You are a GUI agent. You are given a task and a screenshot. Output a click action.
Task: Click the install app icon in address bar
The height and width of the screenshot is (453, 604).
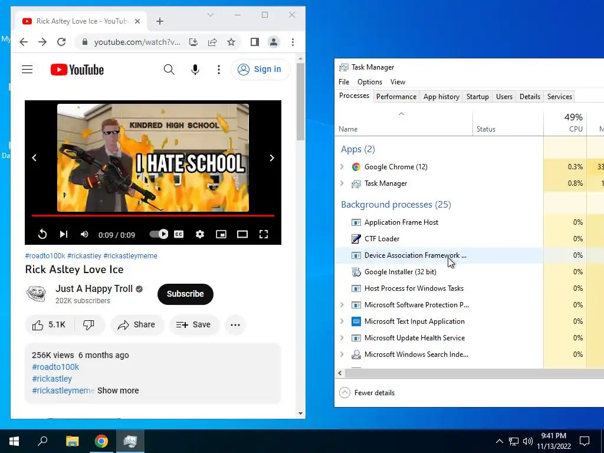click(193, 42)
